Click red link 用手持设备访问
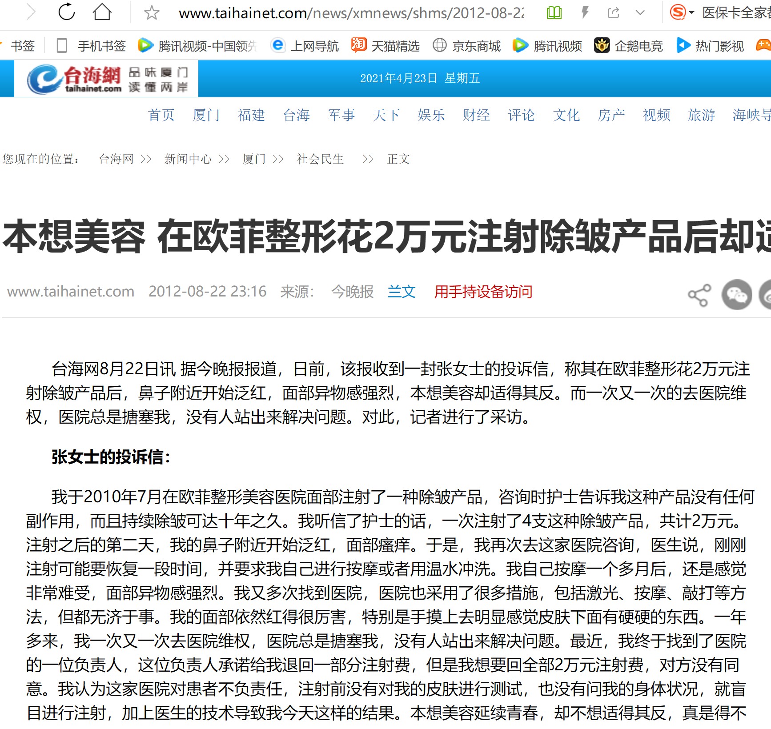This screenshot has width=771, height=729. click(x=483, y=292)
